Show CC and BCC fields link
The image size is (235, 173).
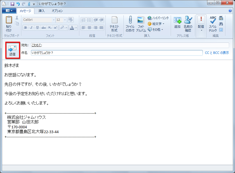[x=217, y=53]
